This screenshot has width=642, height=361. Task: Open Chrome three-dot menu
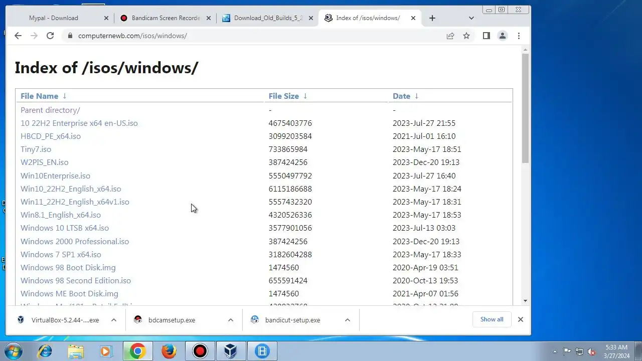coord(519,36)
